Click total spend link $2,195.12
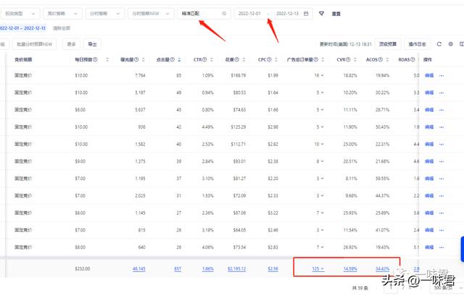The image size is (464, 295). click(237, 269)
